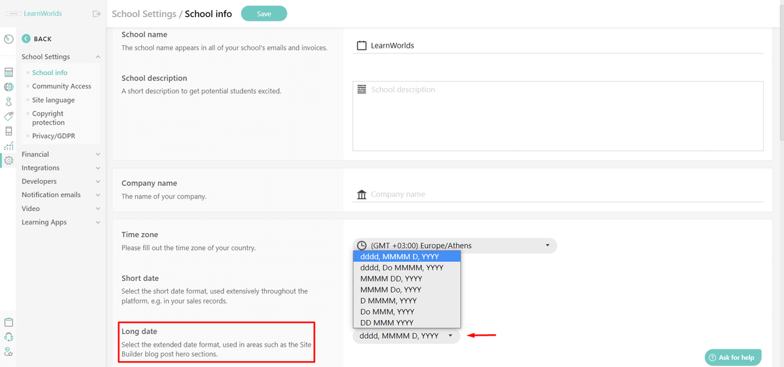Viewport: 784px width, 367px height.
Task: Click the clock icon in time zone dropdown
Action: coord(362,246)
